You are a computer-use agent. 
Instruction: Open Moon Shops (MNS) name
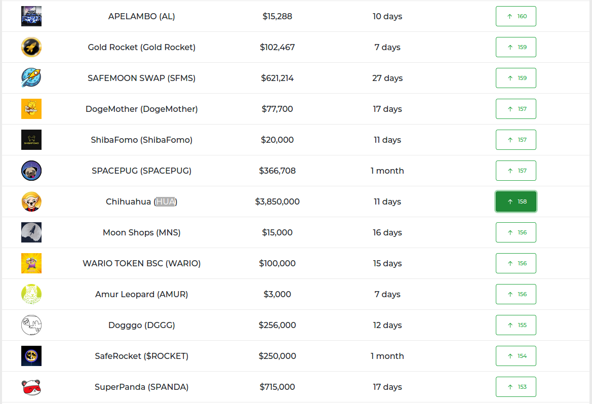pyautogui.click(x=142, y=232)
